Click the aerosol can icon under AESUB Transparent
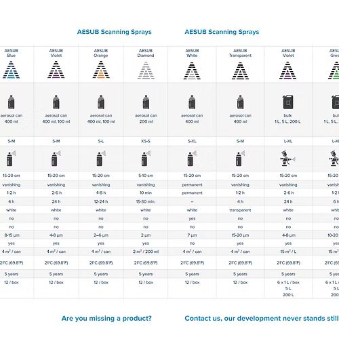339x339 pixels. pos(240,102)
